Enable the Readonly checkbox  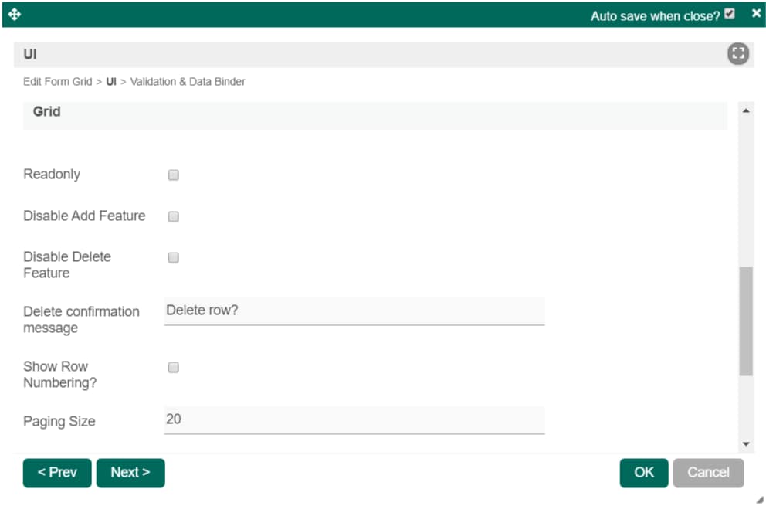coord(174,175)
